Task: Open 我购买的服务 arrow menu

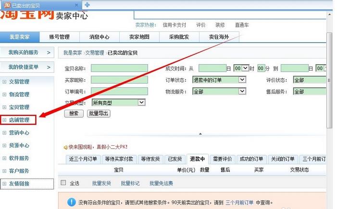Action: [x=49, y=53]
